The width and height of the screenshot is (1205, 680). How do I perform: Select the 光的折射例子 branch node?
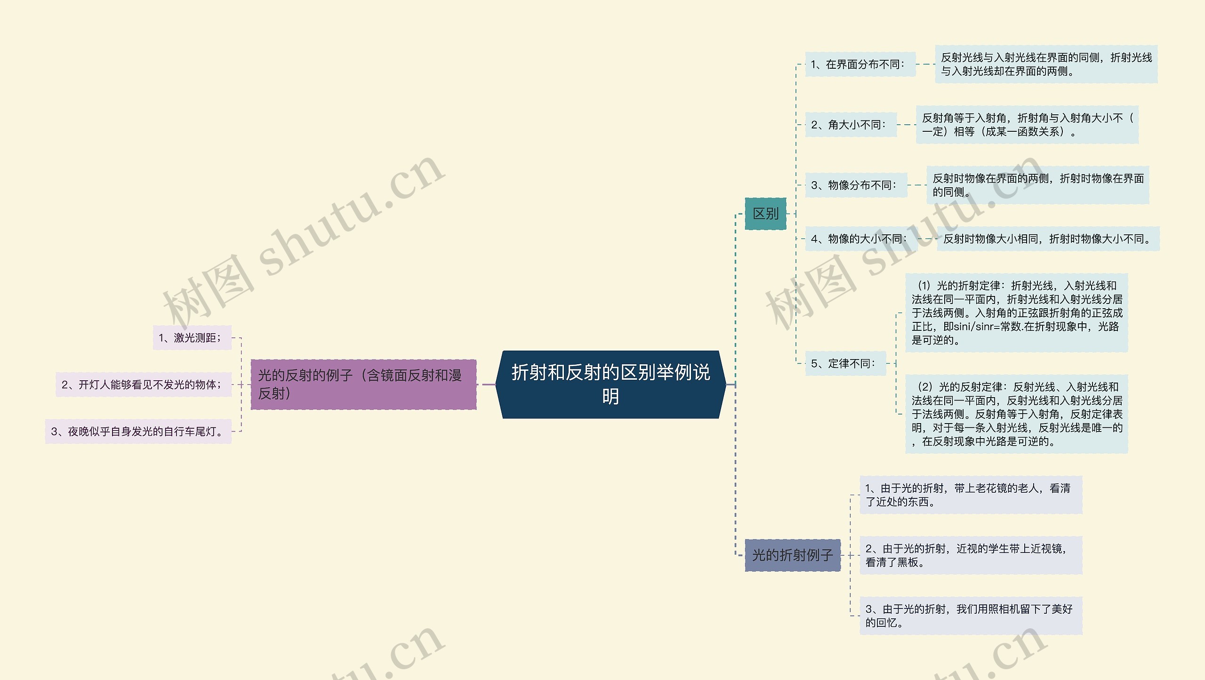pos(792,555)
